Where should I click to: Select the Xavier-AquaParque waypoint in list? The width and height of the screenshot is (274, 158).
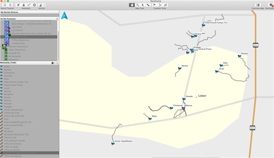point(13,110)
